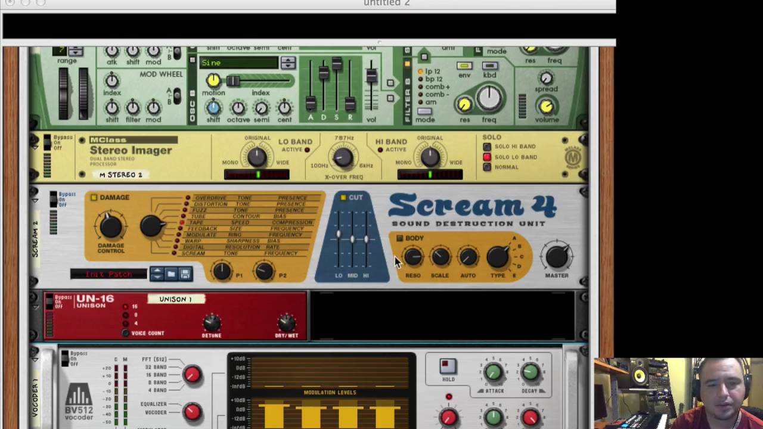
Task: Click the oscillator cent knob
Action: [x=285, y=108]
